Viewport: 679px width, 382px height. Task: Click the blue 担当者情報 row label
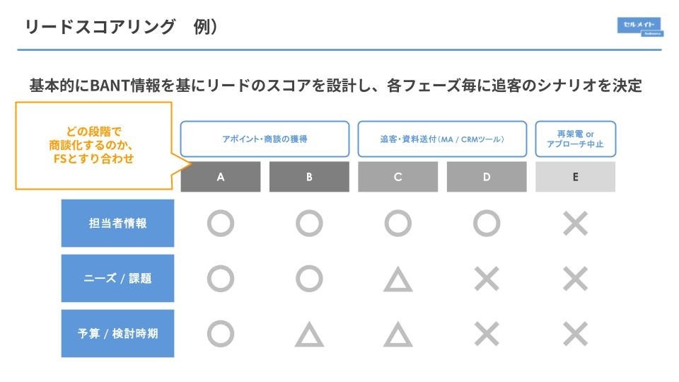coord(117,224)
